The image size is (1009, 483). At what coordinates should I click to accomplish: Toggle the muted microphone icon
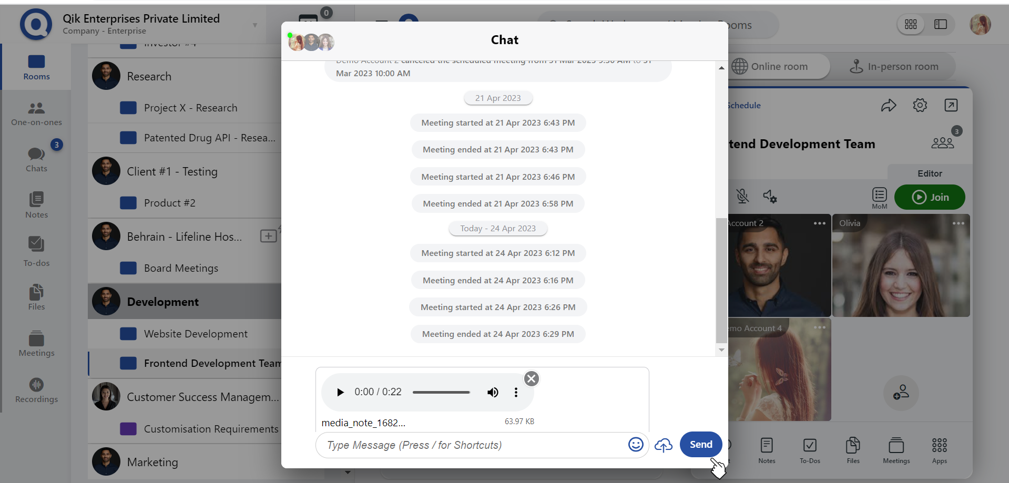pyautogui.click(x=742, y=197)
